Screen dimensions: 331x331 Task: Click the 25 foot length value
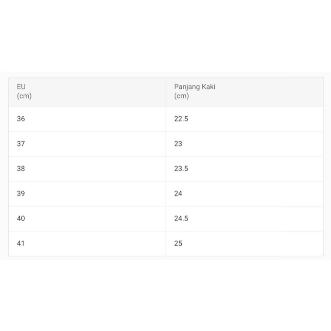click(x=178, y=243)
